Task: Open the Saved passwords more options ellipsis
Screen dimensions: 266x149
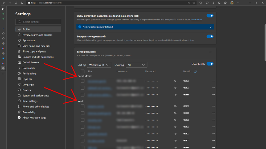Action: point(210,52)
